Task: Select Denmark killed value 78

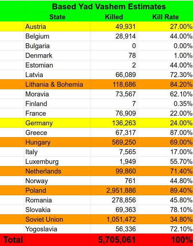Action: (x=114, y=56)
